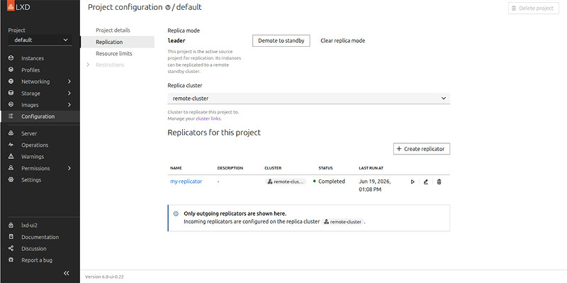Delete my-replicator via the trash icon
This screenshot has width=567, height=283.
click(439, 182)
